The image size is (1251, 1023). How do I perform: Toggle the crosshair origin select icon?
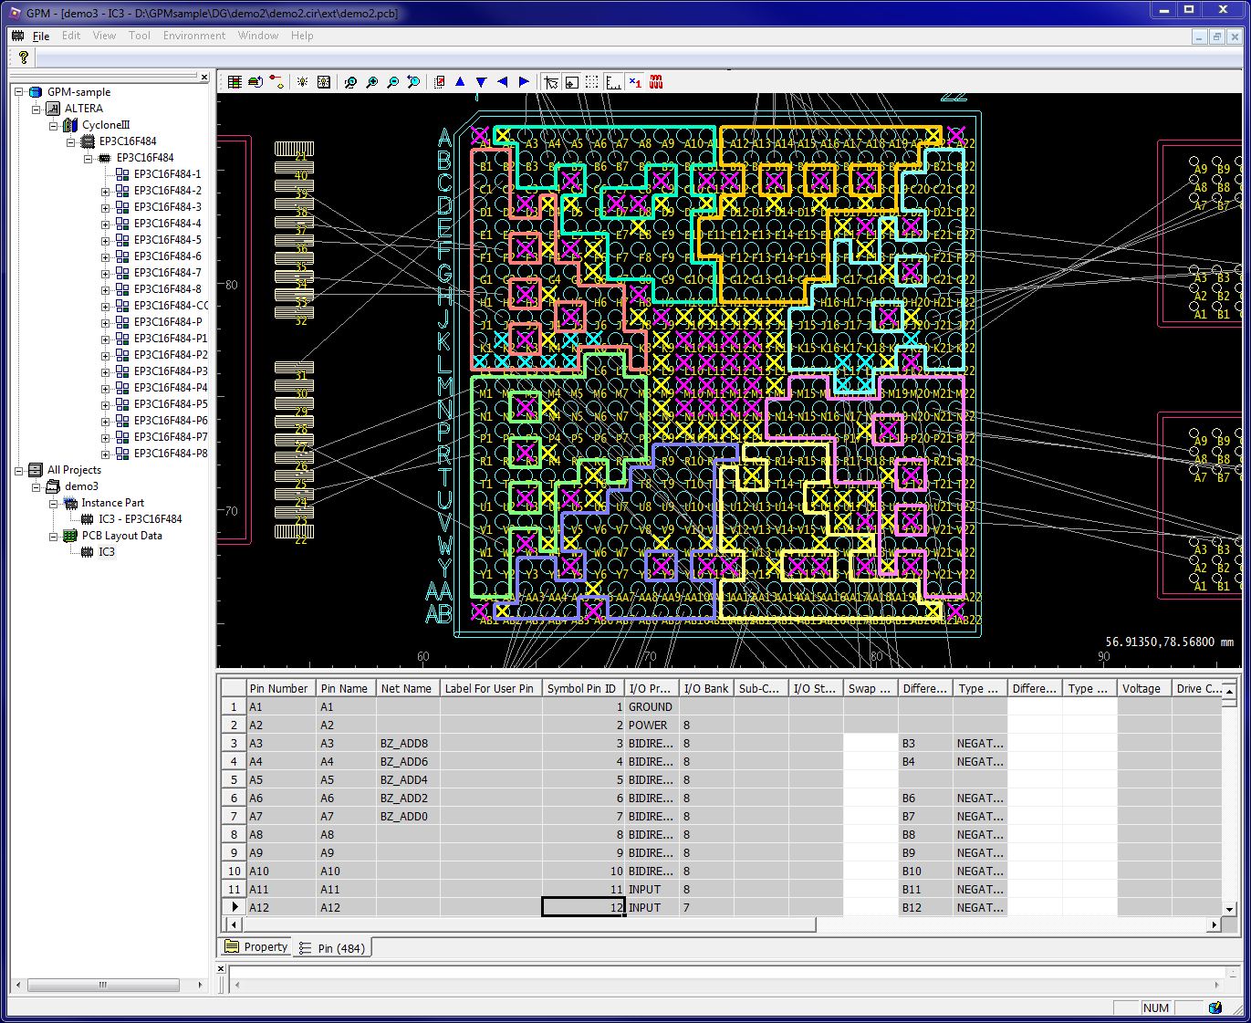(x=572, y=82)
